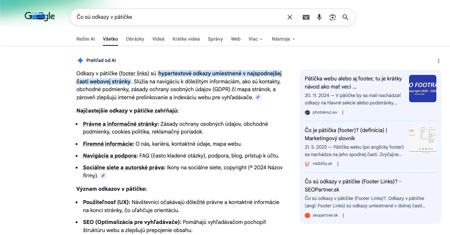
Task: Switch to the Režim AI tab
Action: [86, 39]
